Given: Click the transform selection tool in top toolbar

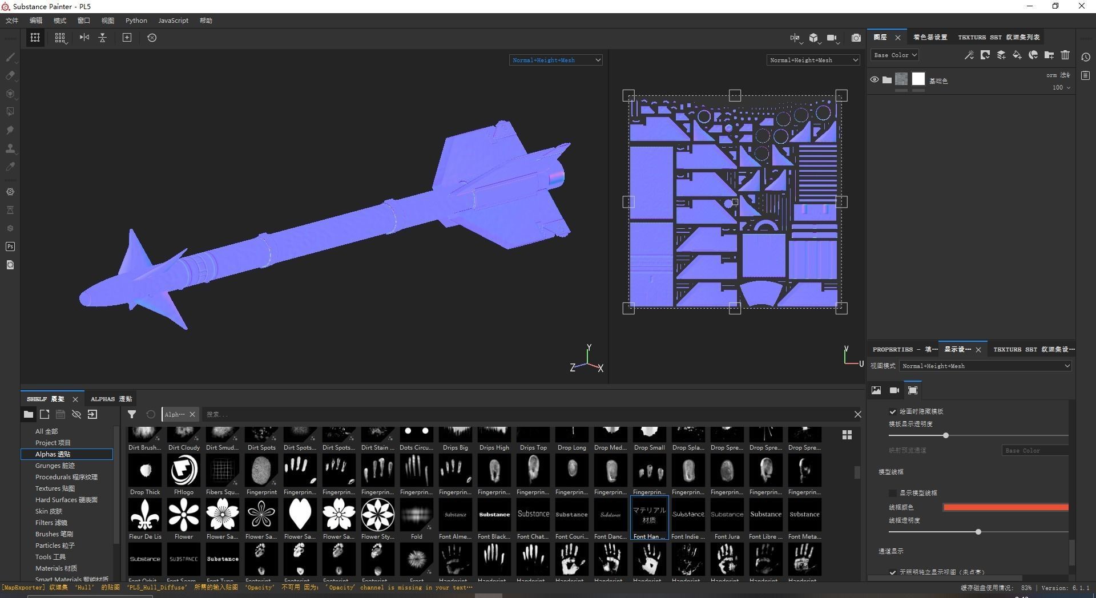Looking at the screenshot, I should 35,38.
